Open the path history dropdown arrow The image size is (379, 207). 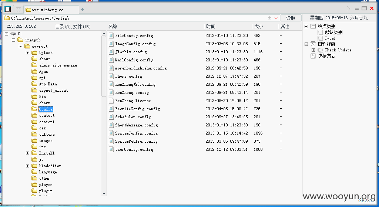point(276,18)
